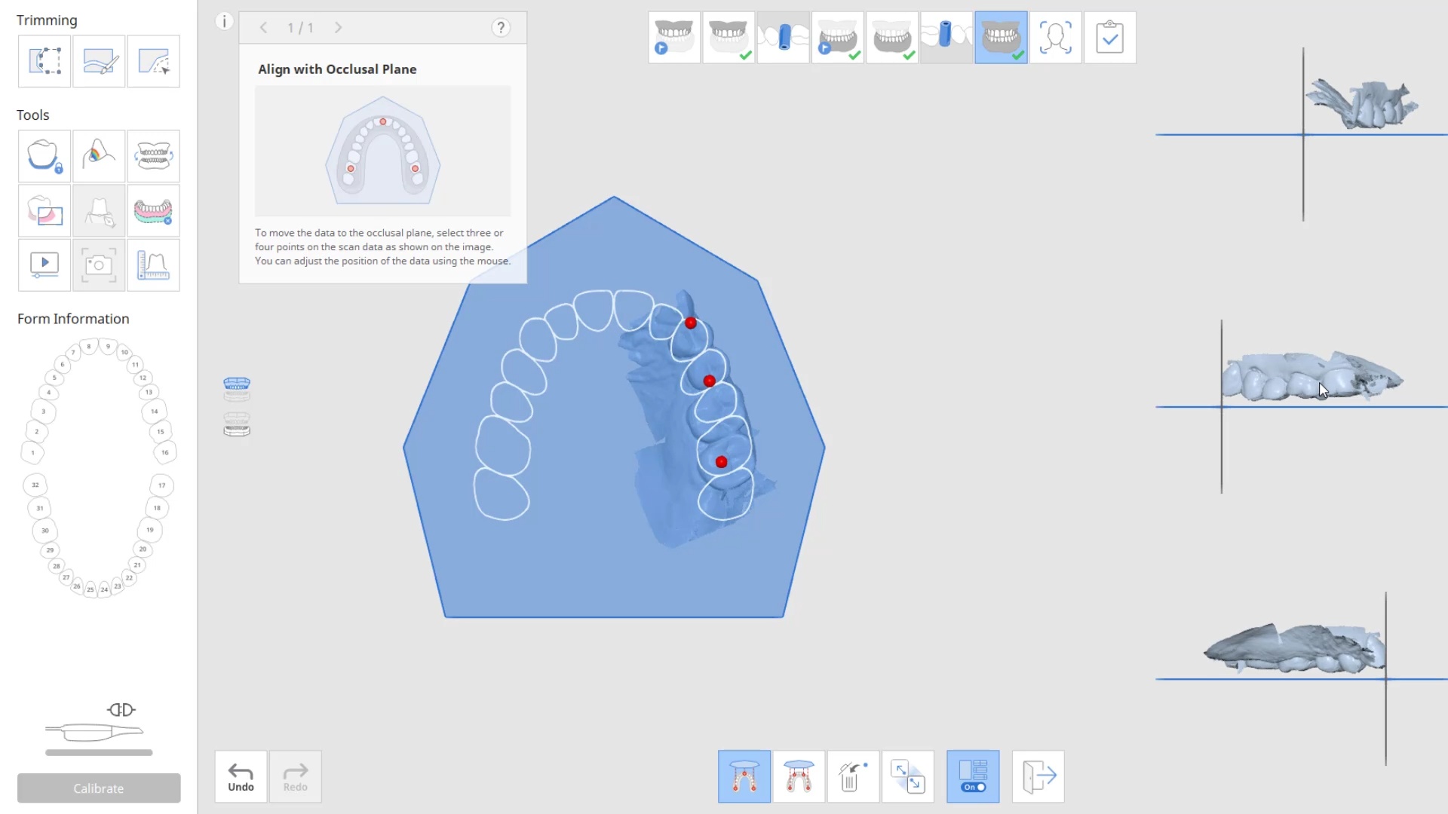The height and width of the screenshot is (814, 1448).
Task: Open the face scan stage
Action: point(1055,38)
